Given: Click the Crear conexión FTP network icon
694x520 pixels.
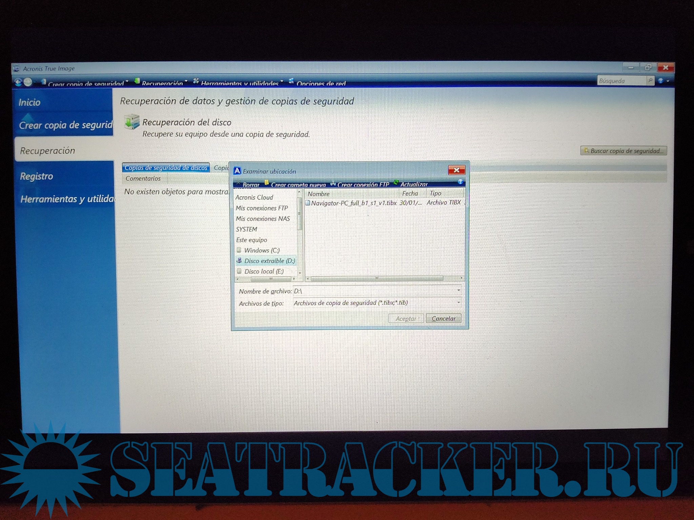Looking at the screenshot, I should pyautogui.click(x=333, y=183).
